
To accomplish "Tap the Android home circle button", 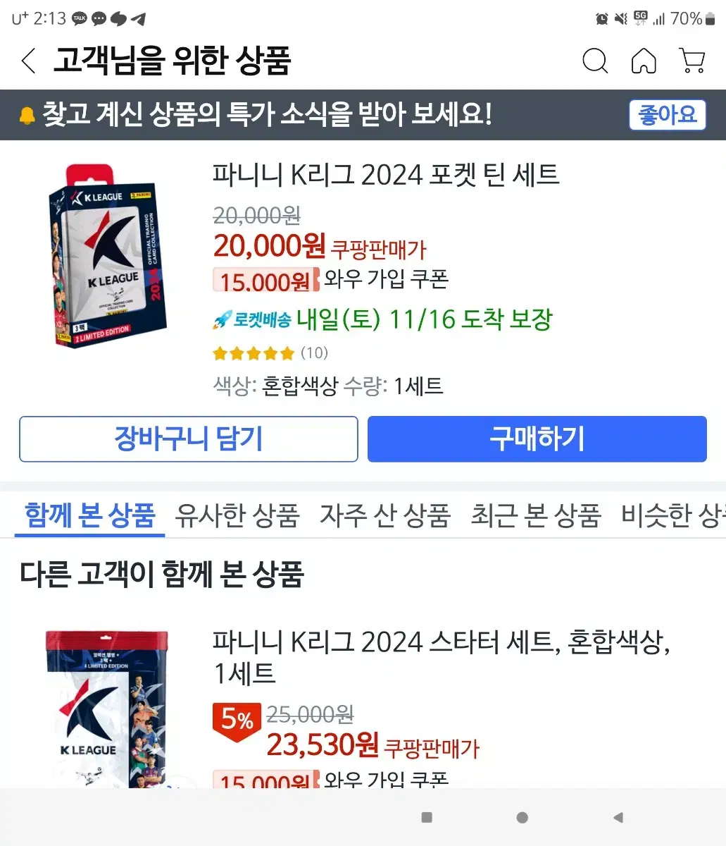I will point(522,817).
